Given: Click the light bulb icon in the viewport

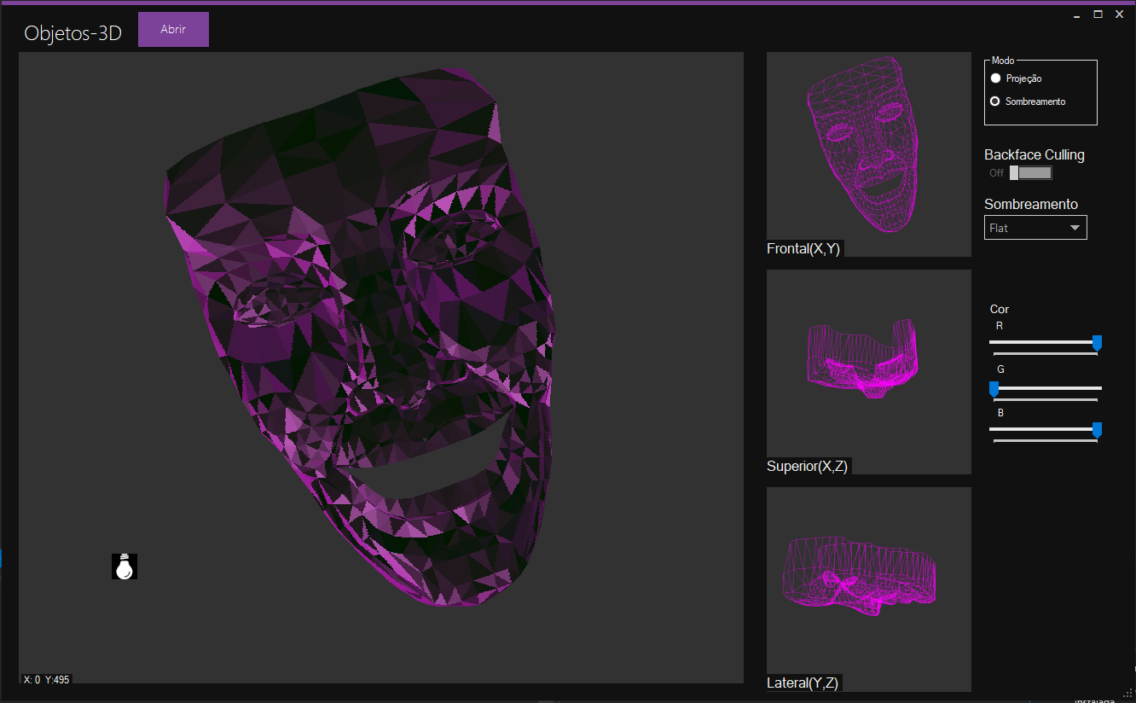Looking at the screenshot, I should (125, 566).
